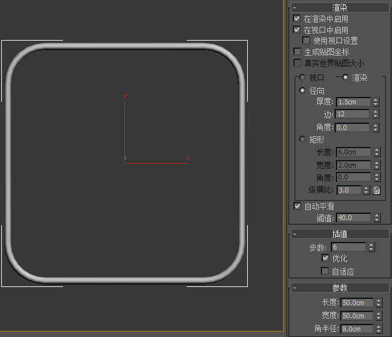Image resolution: width=392 pixels, height=337 pixels.
Task: Click rectangular 角度 field under 宽度 2.0cm
Action: (x=353, y=178)
